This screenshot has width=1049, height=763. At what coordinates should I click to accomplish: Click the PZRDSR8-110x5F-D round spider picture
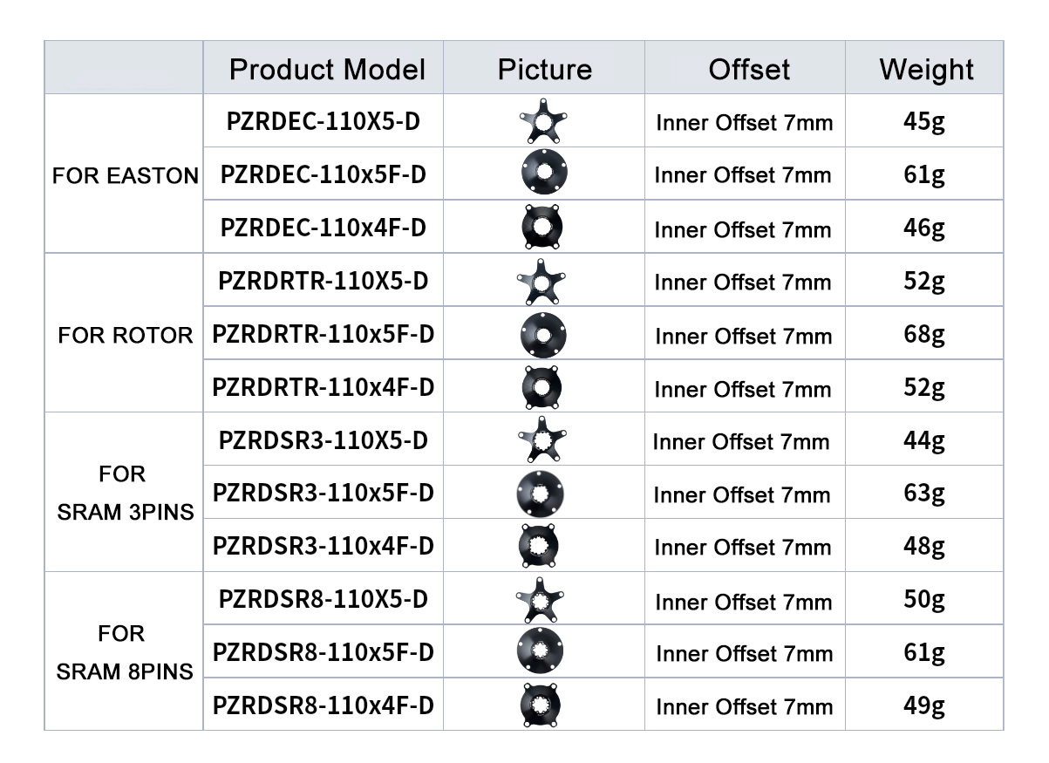click(541, 652)
